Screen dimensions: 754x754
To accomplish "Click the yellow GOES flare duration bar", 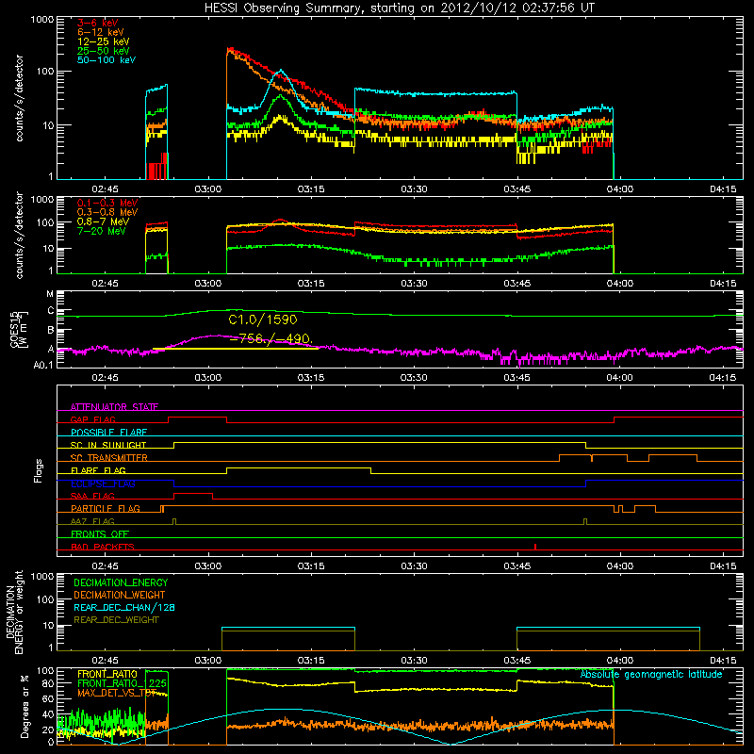I will [236, 348].
